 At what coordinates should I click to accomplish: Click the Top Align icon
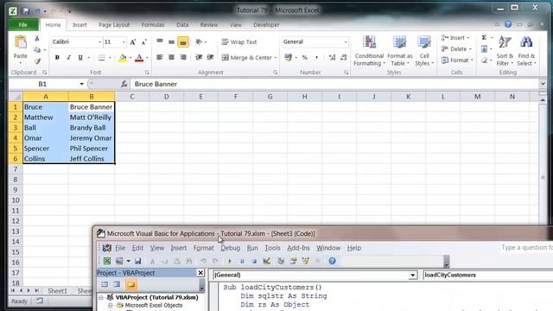[160, 42]
